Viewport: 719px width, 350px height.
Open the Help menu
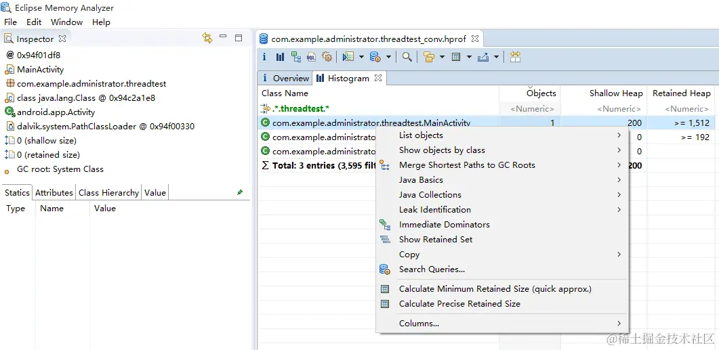coord(102,22)
